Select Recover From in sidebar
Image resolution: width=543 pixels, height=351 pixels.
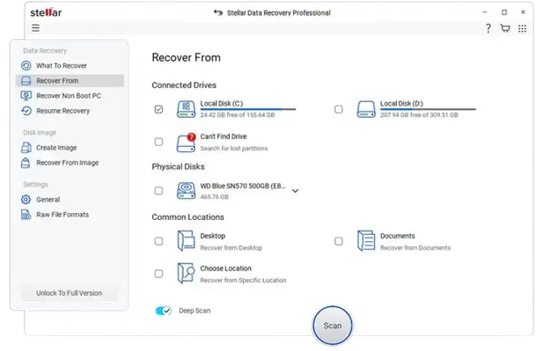[70, 80]
